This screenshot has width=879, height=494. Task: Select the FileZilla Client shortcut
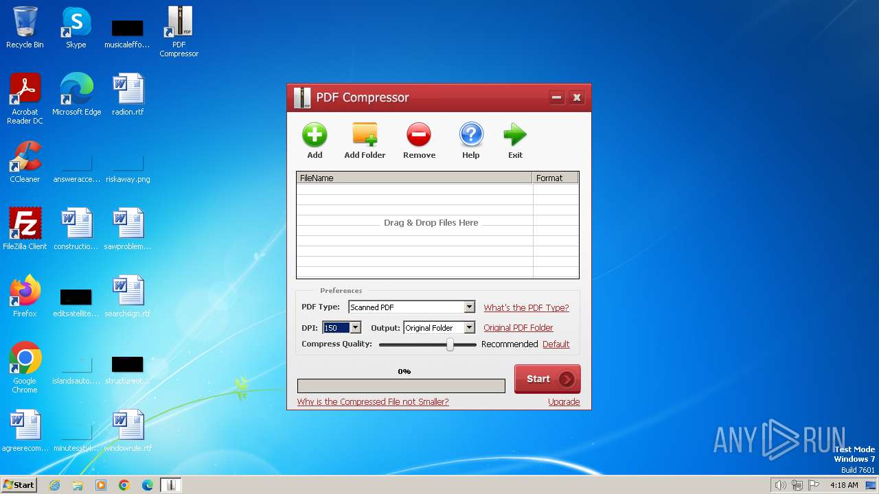(x=25, y=229)
